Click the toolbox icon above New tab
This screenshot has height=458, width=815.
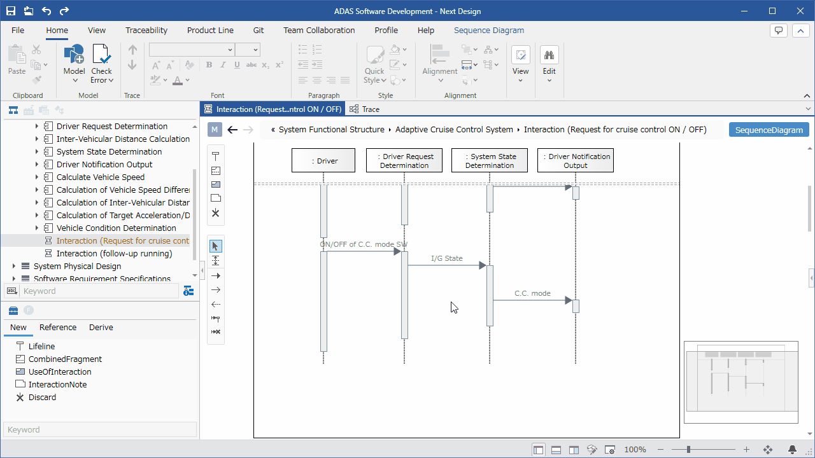point(13,310)
